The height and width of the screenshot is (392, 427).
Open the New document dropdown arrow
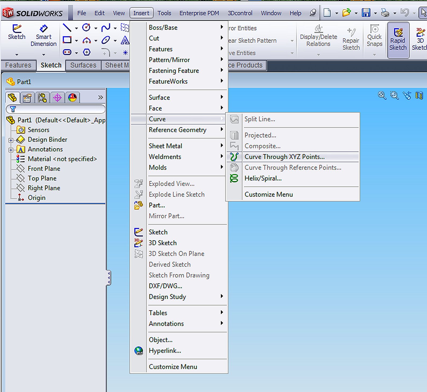point(336,13)
